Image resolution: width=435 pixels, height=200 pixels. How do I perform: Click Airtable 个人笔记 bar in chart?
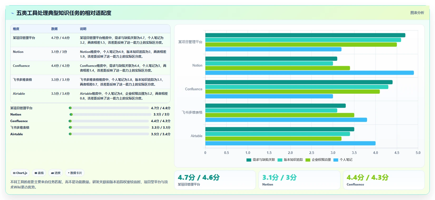point(290,143)
